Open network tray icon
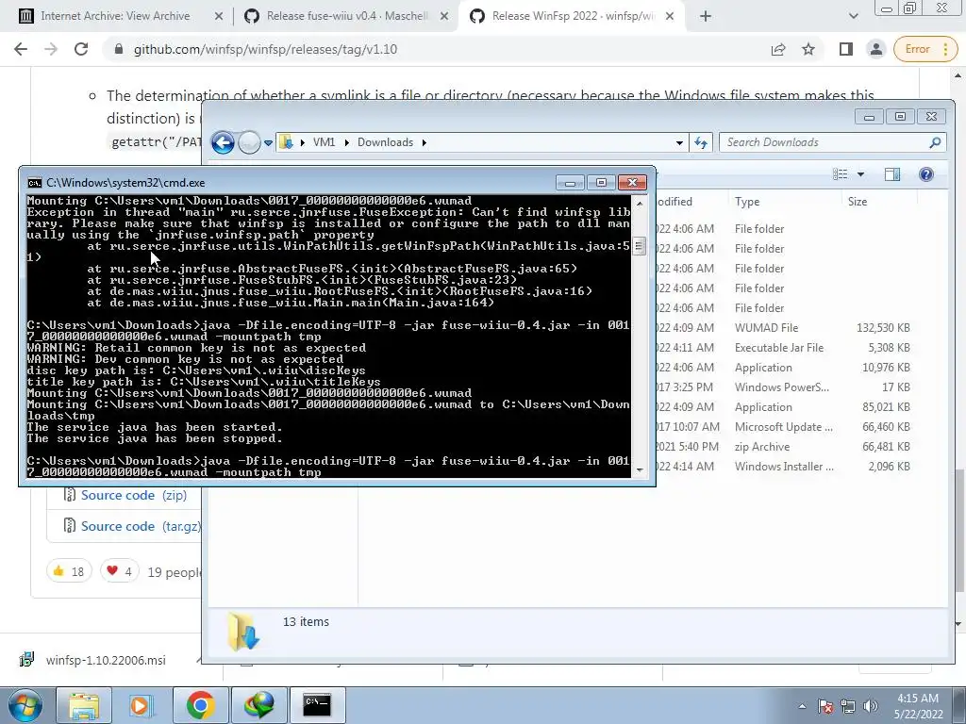 (x=848, y=706)
